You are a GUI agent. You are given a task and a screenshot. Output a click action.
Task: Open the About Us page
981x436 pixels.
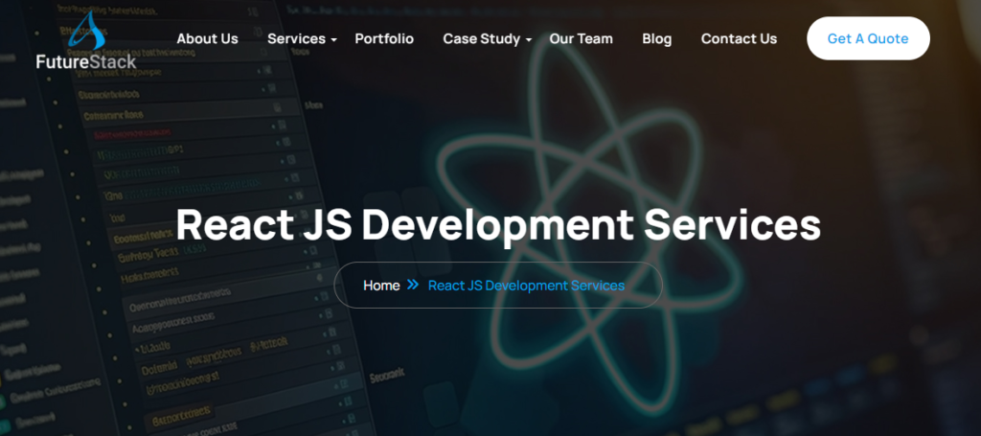point(207,38)
